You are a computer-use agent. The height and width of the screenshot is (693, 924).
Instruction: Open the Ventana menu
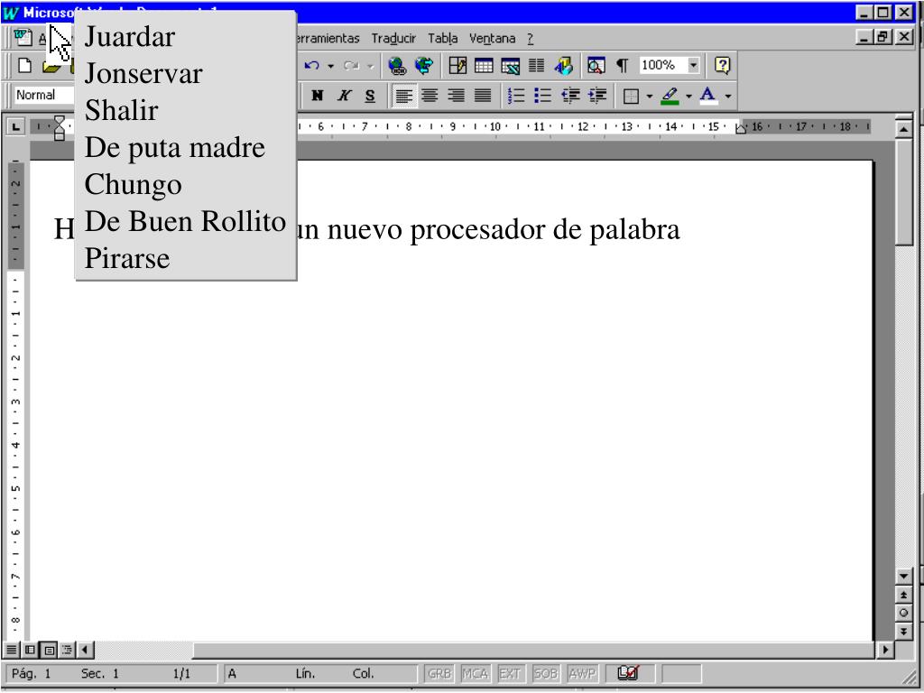[492, 38]
